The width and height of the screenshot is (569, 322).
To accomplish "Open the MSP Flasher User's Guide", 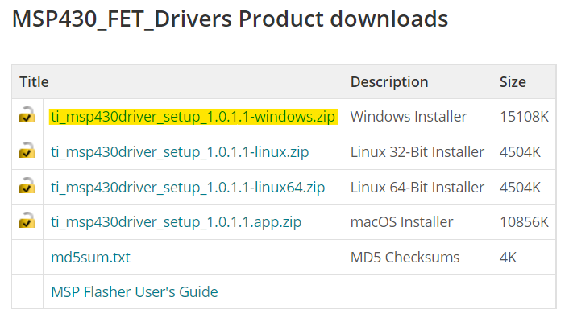I will [134, 291].
